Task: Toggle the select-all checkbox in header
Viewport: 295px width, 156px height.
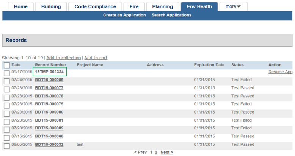Action: click(7, 65)
